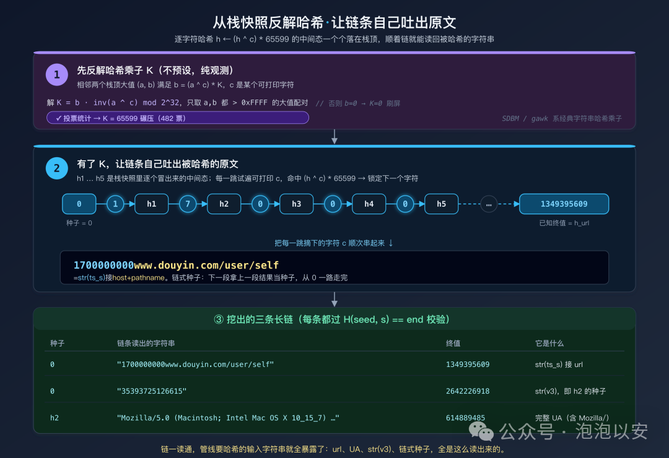Viewport: 669px width, 458px height.
Task: Click the chain circle labeled 1
Action: 115,204
